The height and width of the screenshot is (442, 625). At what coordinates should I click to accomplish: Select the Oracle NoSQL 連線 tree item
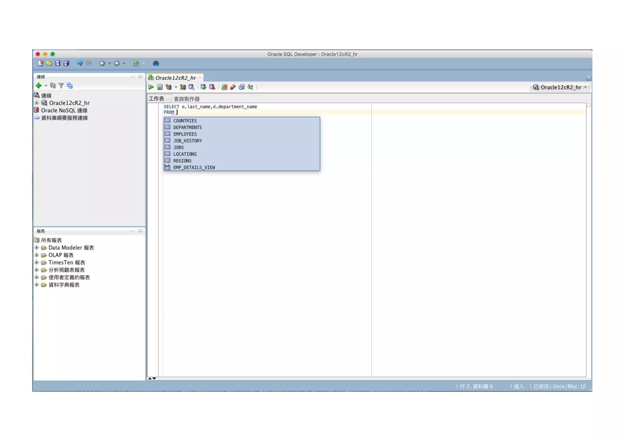click(x=64, y=110)
